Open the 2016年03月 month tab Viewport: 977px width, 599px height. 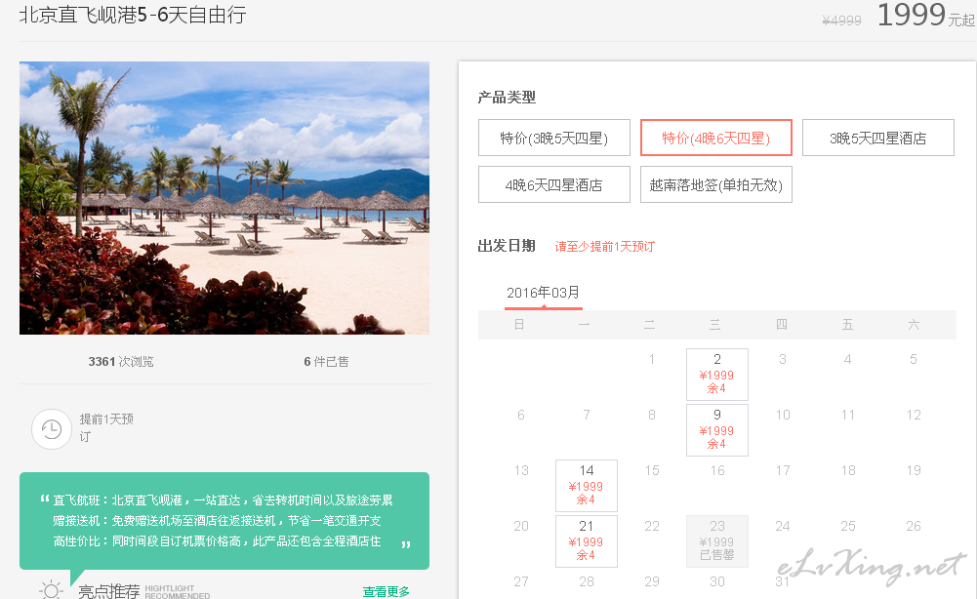coord(544,294)
